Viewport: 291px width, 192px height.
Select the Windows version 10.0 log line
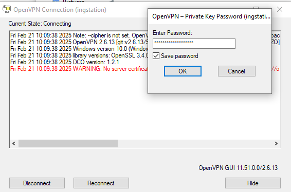coord(79,49)
